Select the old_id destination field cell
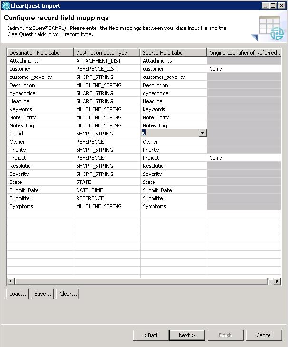The image size is (288, 347). (x=40, y=134)
